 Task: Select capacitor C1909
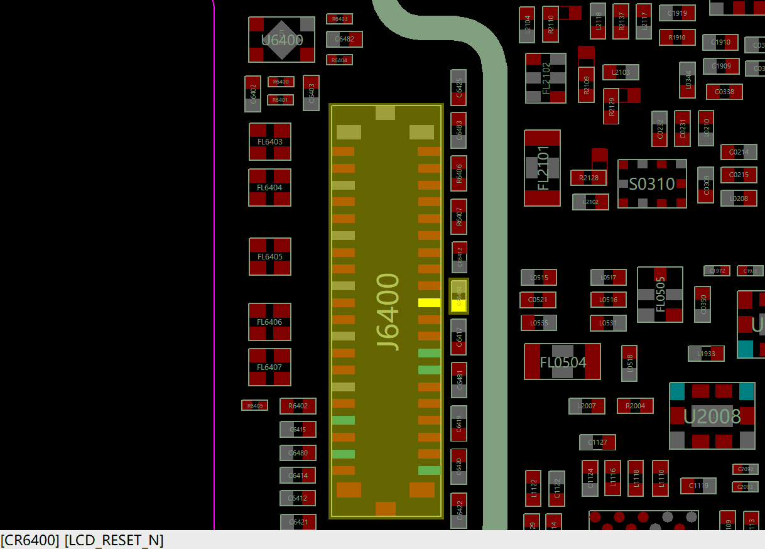point(721,66)
